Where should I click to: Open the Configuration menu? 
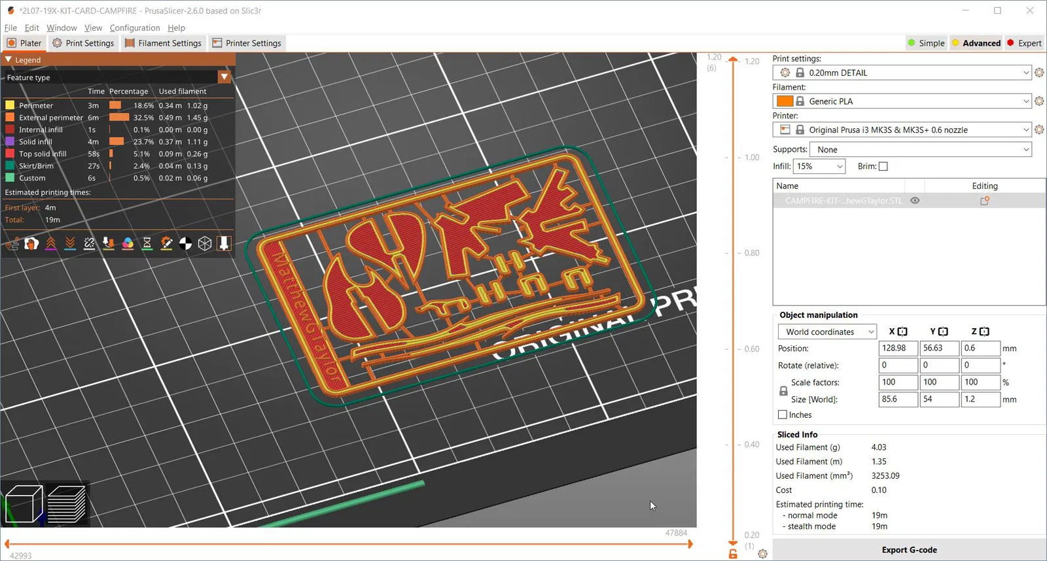coord(135,27)
